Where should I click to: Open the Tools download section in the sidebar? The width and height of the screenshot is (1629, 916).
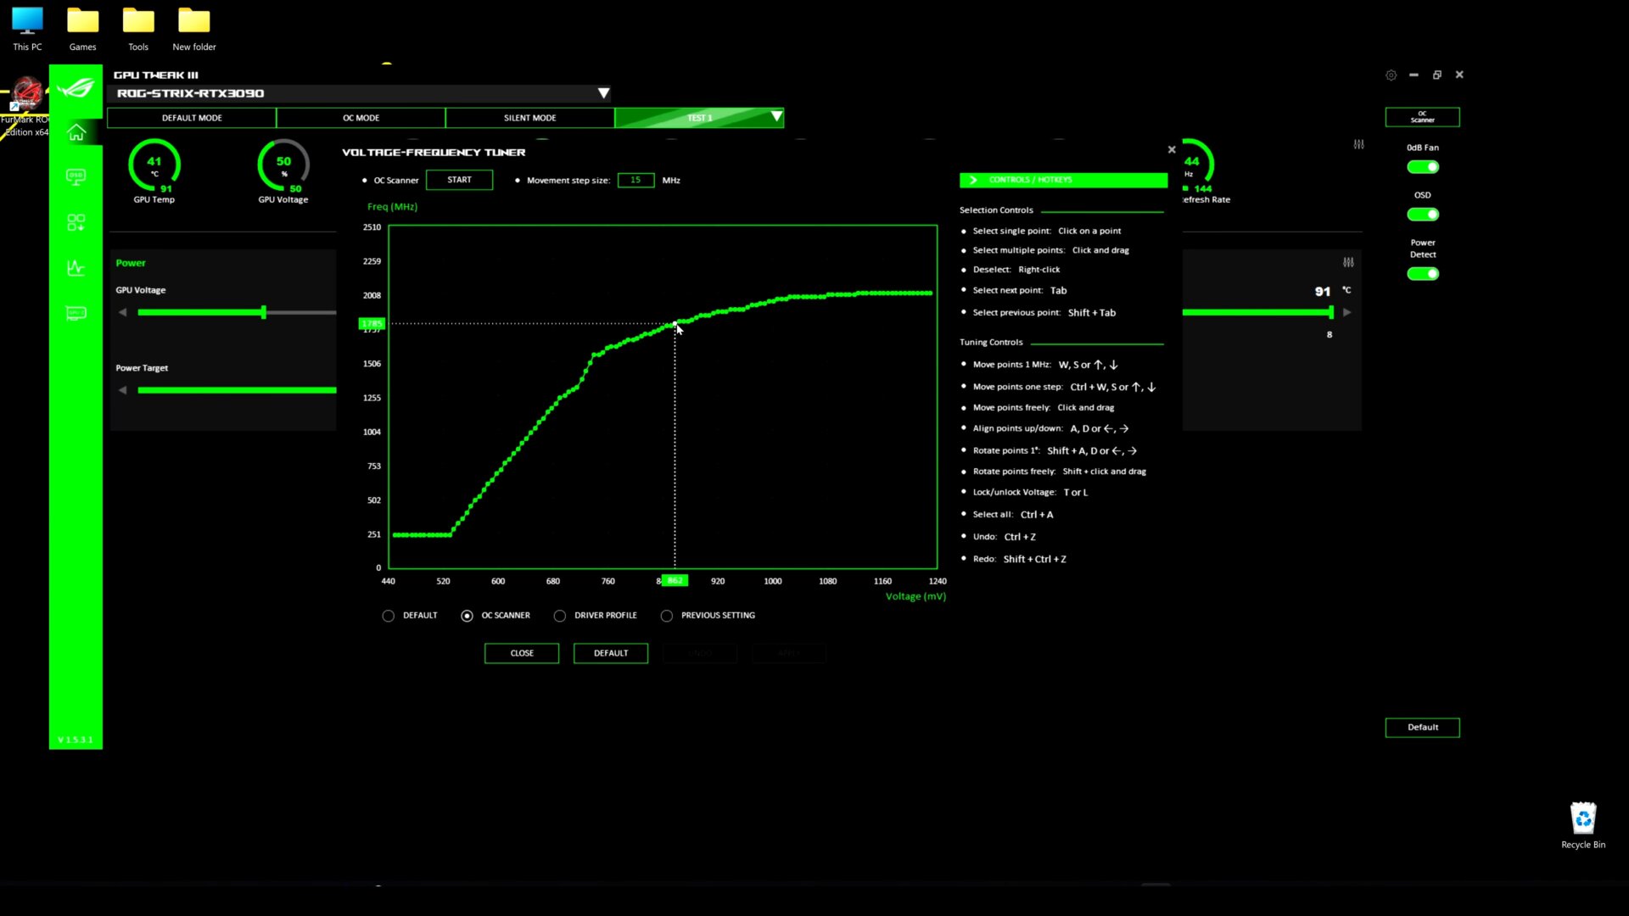(x=76, y=222)
